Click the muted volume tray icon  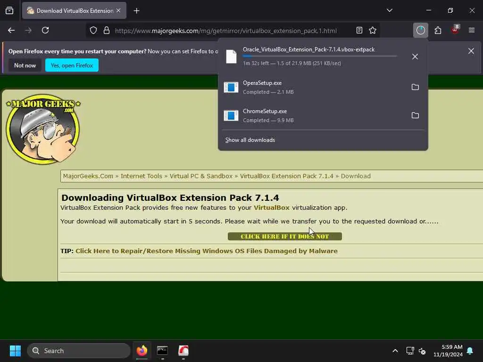422,351
